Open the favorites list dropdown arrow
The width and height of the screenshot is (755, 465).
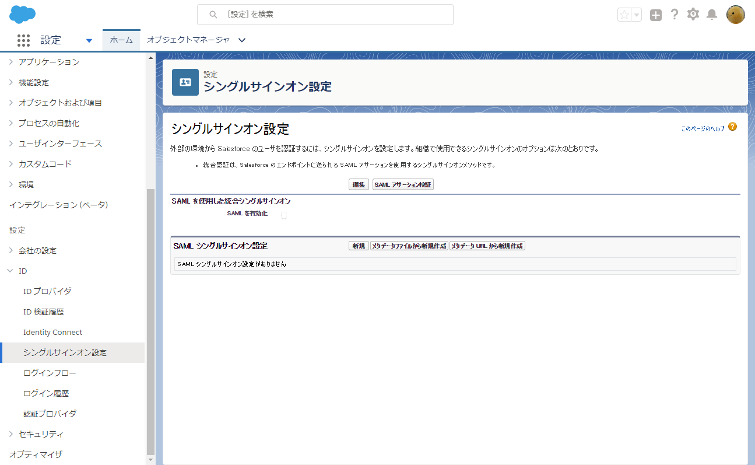pos(637,15)
